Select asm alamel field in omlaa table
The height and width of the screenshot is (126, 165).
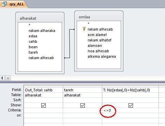click(97, 35)
